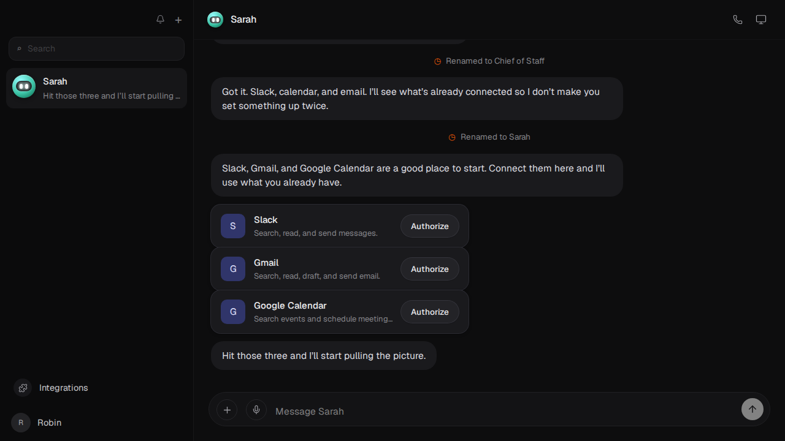785x441 pixels.
Task: Click the microphone voice input icon
Action: 256,410
